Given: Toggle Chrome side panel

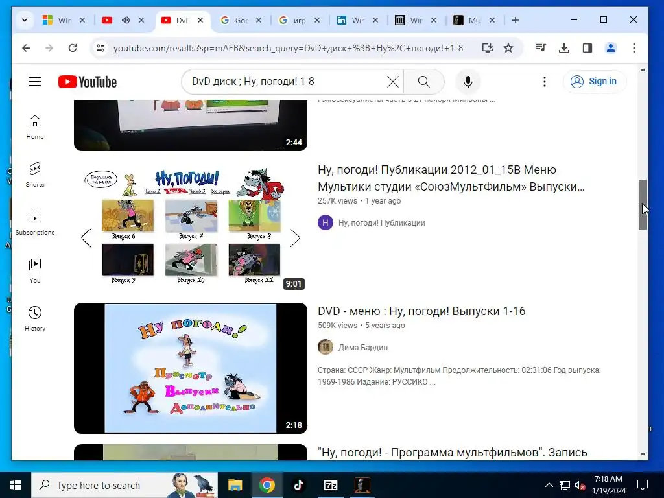Looking at the screenshot, I should (587, 48).
